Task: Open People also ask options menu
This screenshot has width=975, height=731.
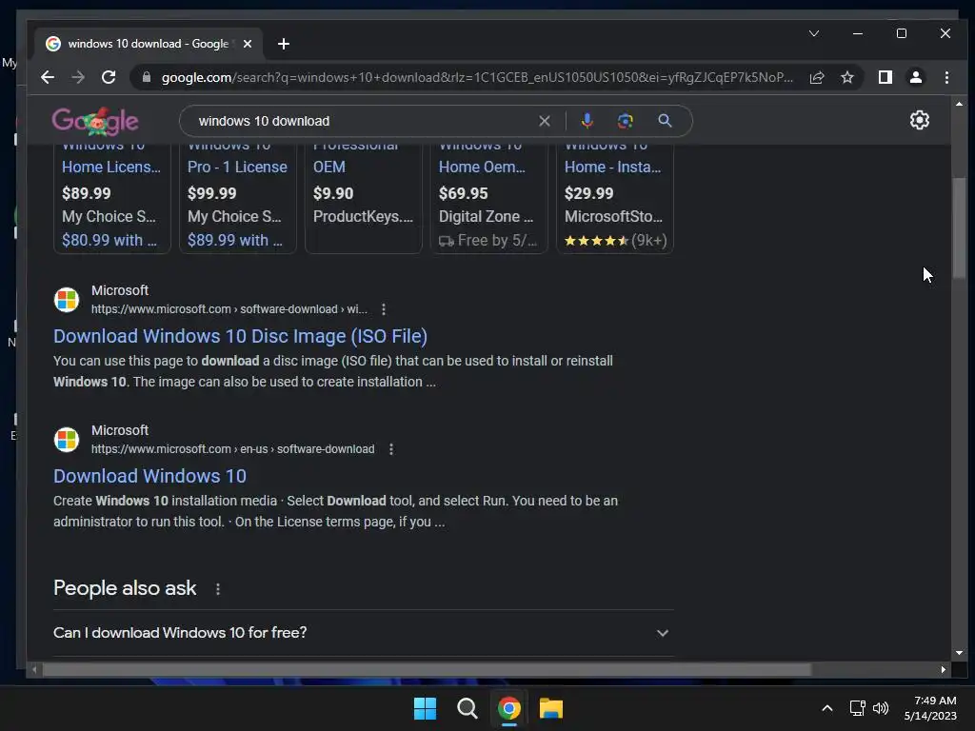Action: [218, 588]
